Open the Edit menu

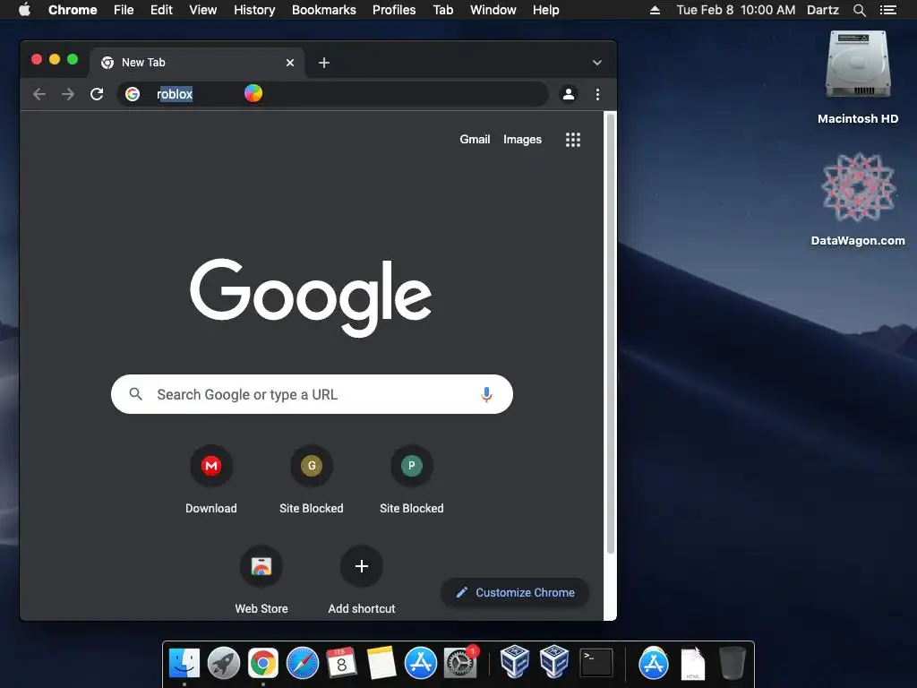pos(161,10)
